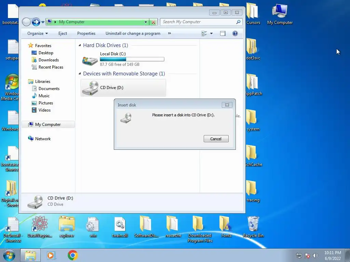Select the tracing folder on desktop
Viewport: 350px width, 262px height.
(253, 191)
